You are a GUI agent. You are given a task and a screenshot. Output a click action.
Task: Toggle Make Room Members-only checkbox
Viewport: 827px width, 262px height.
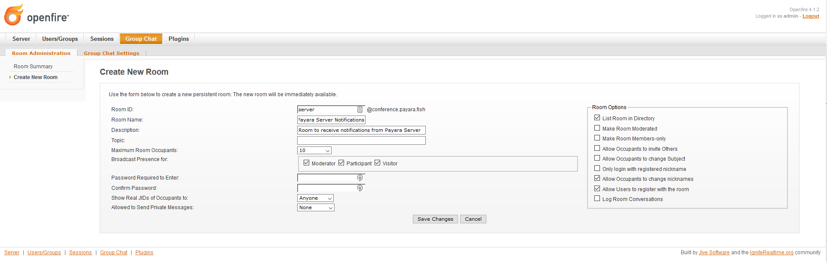597,138
